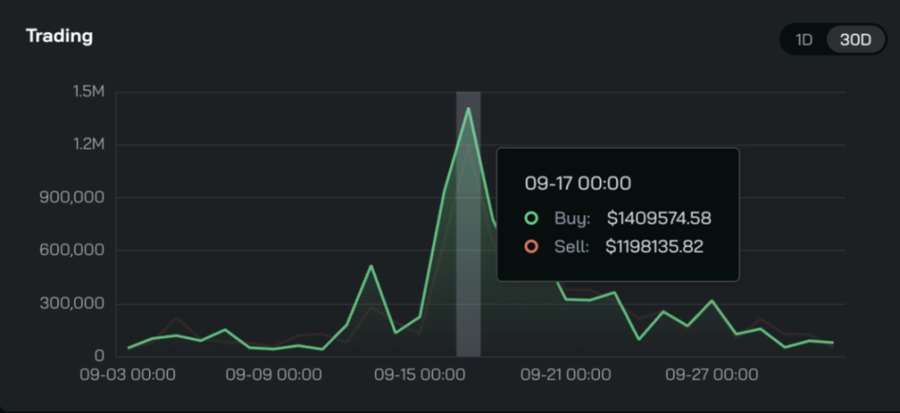Click the 09-09 00:00 x-axis label
Screen dimensions: 900x413
275,375
